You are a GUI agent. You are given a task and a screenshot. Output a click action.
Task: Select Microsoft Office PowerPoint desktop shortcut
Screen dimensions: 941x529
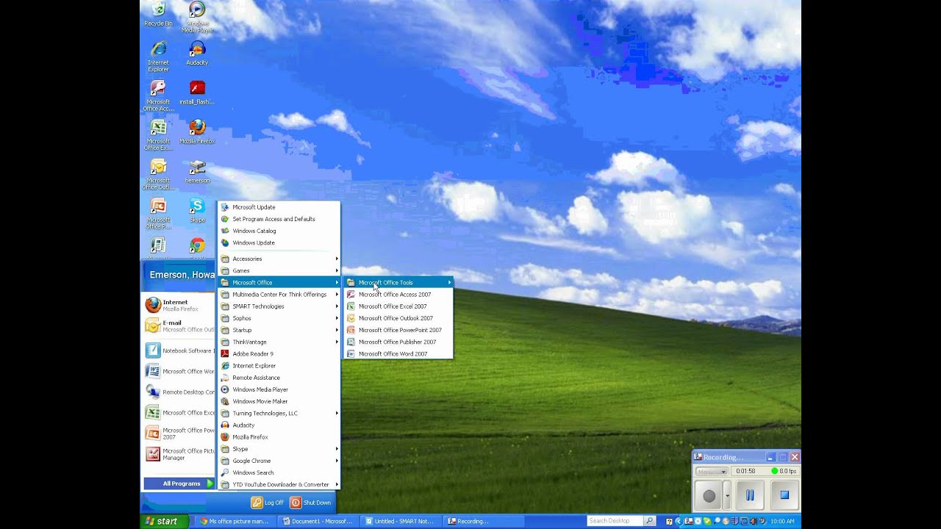click(158, 214)
